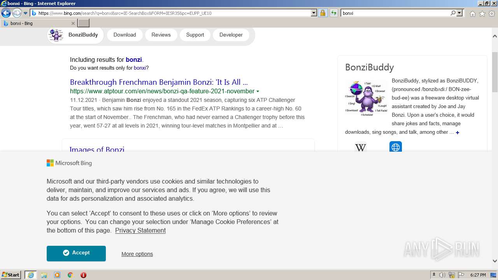Click the bold 'bonzi' corrected query link
Viewport: 498px width, 280px height.
click(x=134, y=60)
